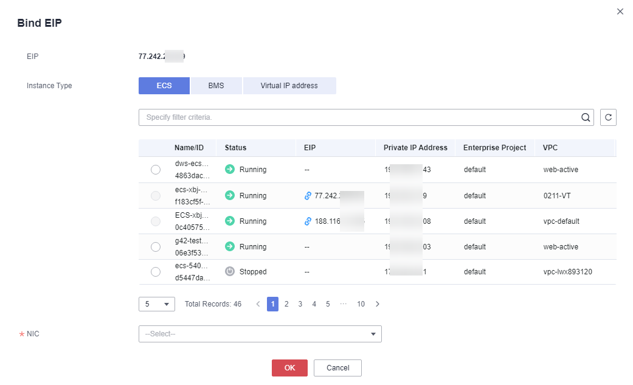Image resolution: width=633 pixels, height=385 pixels.
Task: Click link icon beside 77.242 EIP
Action: 308,196
